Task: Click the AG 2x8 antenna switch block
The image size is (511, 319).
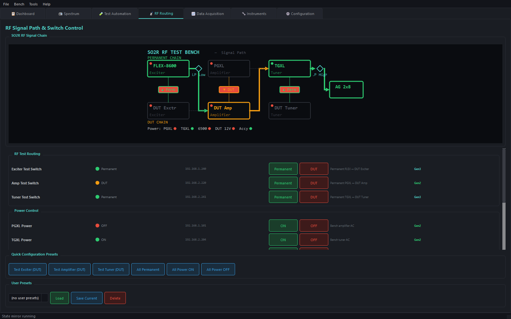Action: 346,90
